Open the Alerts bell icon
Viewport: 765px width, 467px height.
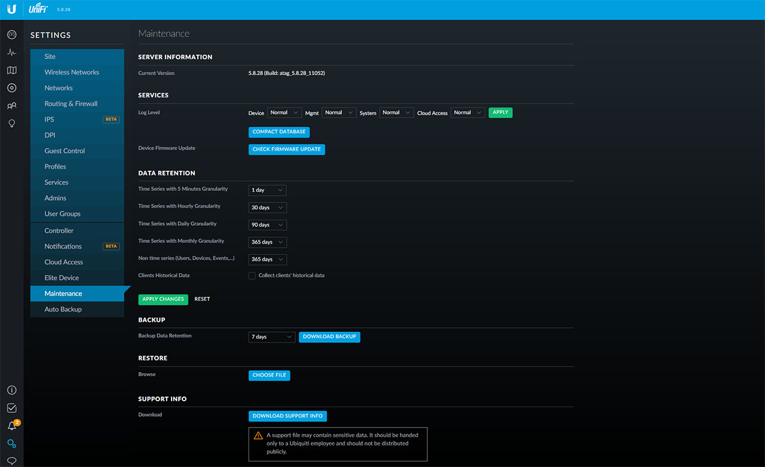pos(11,426)
